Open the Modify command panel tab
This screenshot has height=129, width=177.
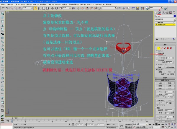(x=159, y=13)
